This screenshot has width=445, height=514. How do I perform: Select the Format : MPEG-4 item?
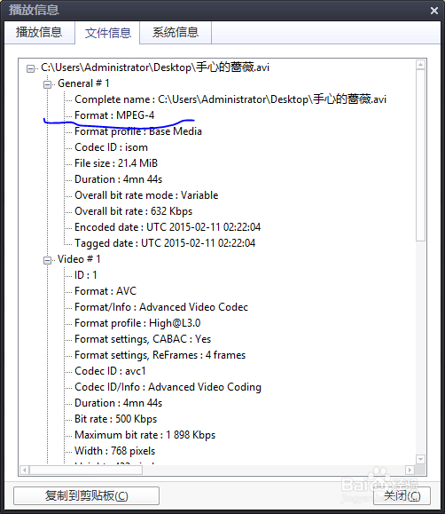click(114, 115)
